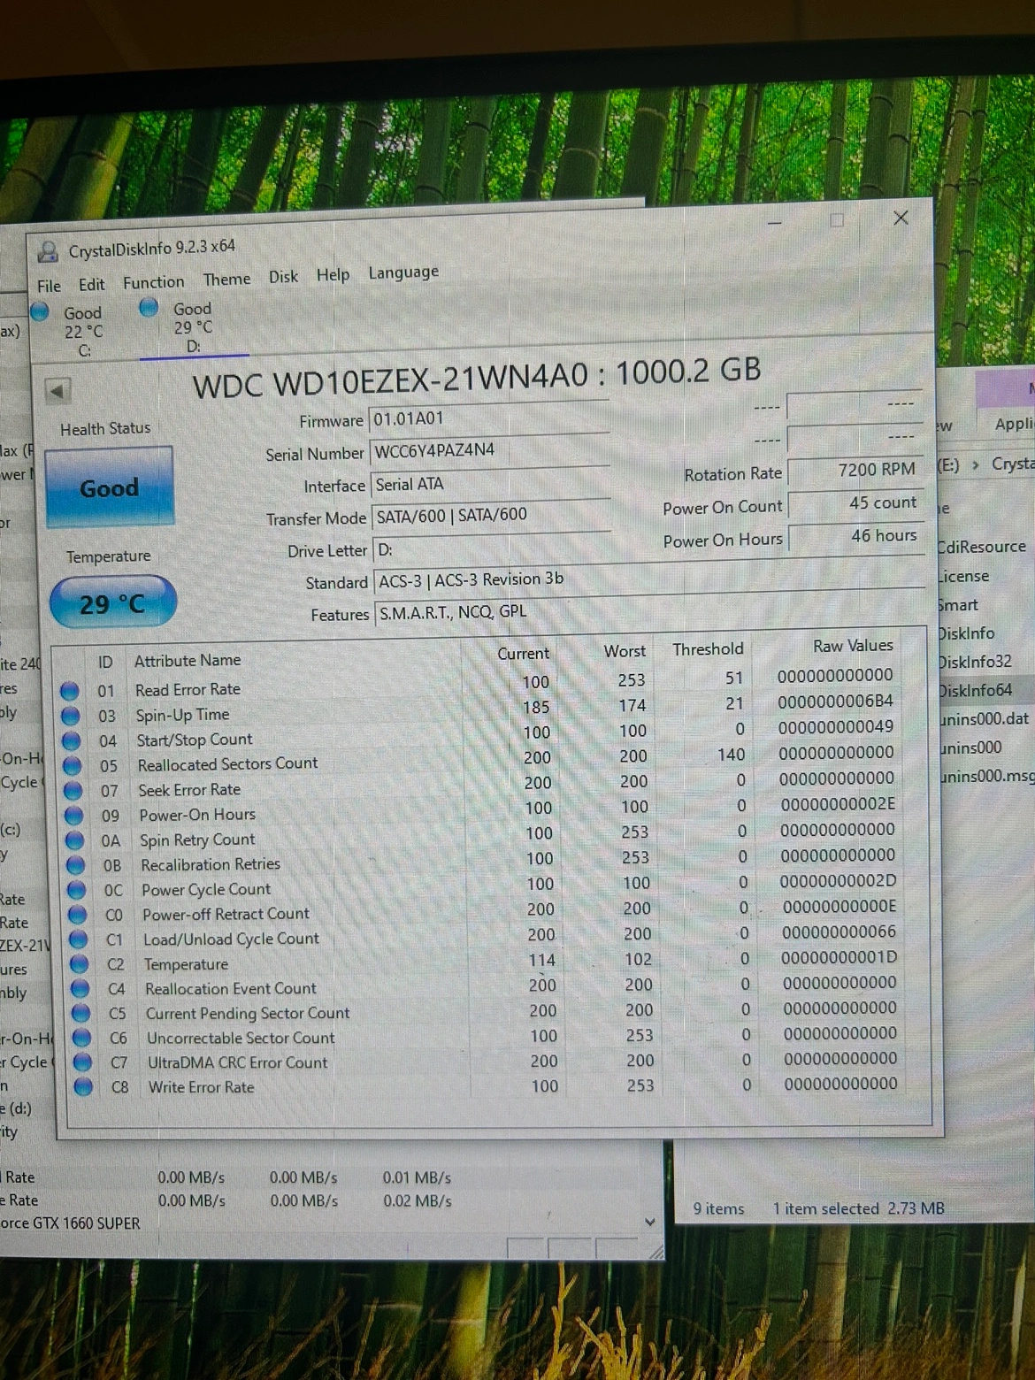Click the Current Pending Sector Count status orb

81,1014
